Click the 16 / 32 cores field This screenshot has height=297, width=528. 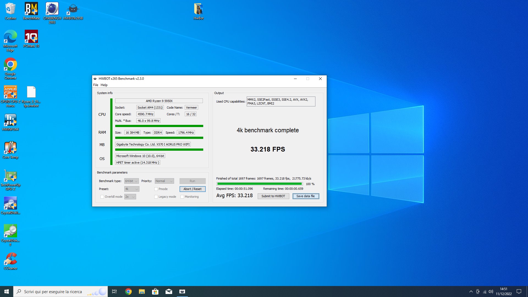(191, 114)
